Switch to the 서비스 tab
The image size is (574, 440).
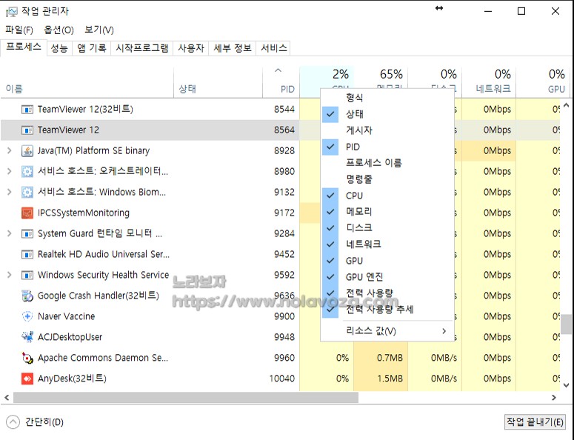[x=273, y=48]
